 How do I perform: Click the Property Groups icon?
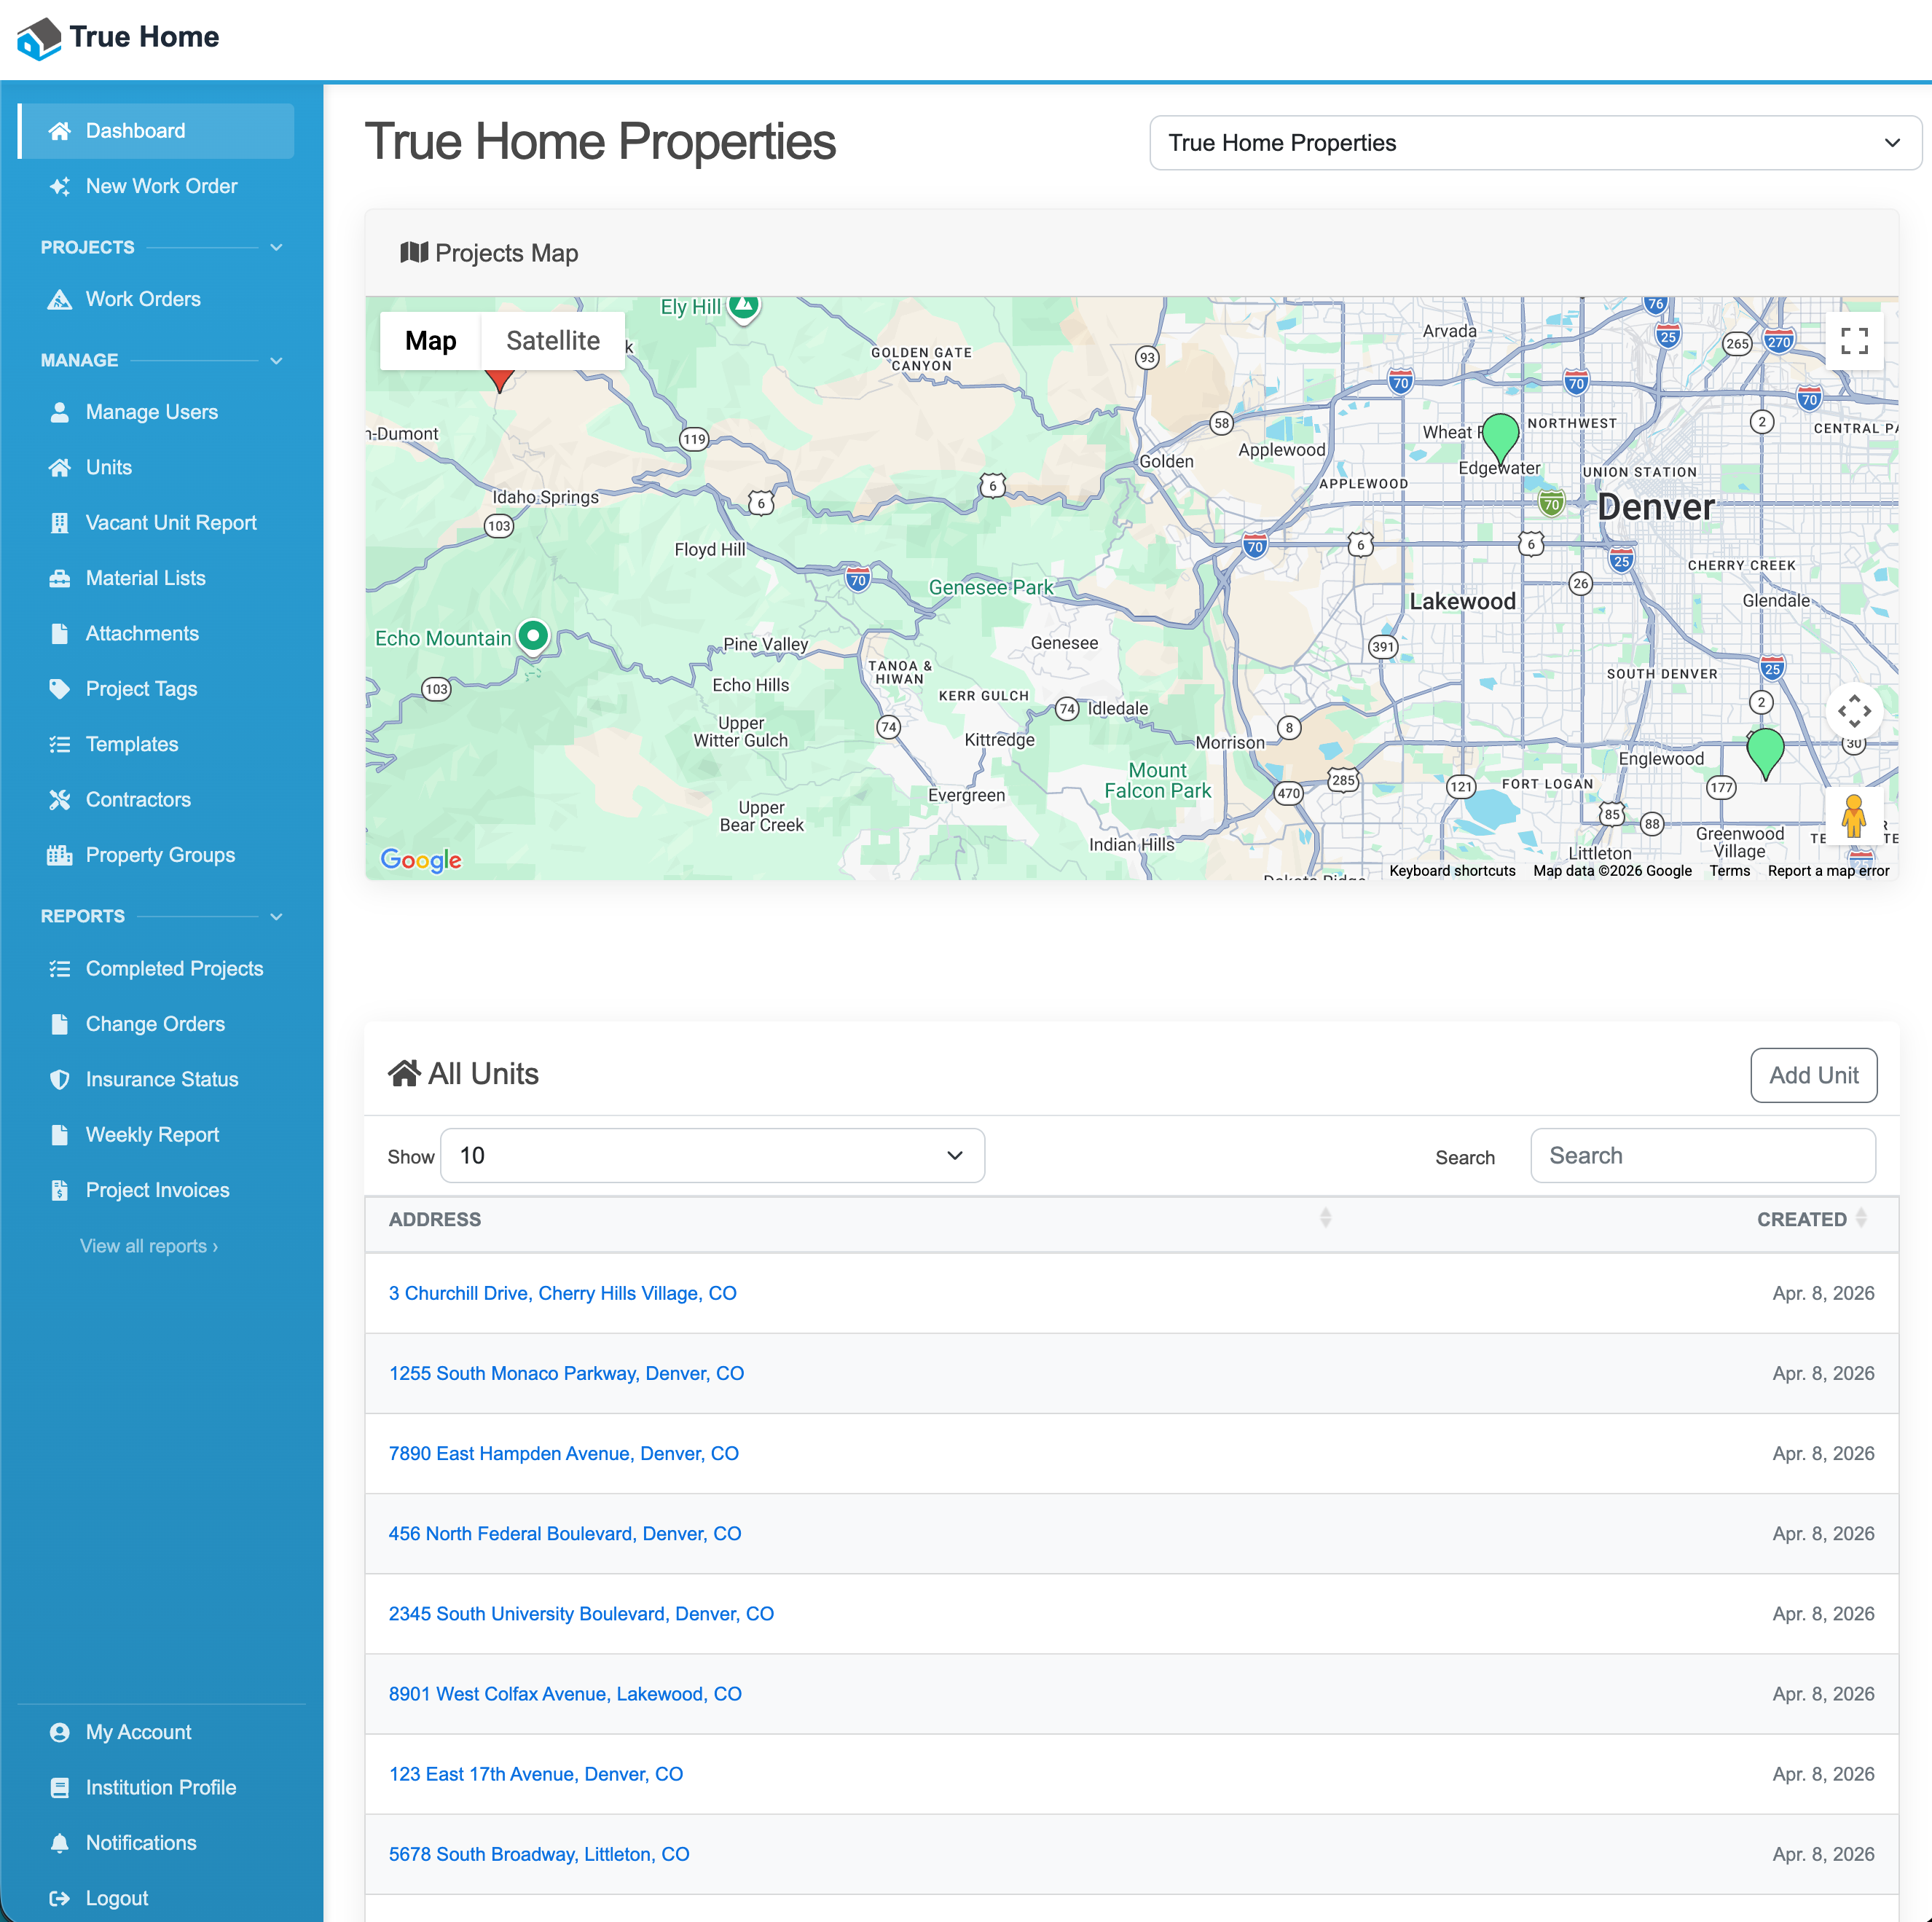point(60,854)
